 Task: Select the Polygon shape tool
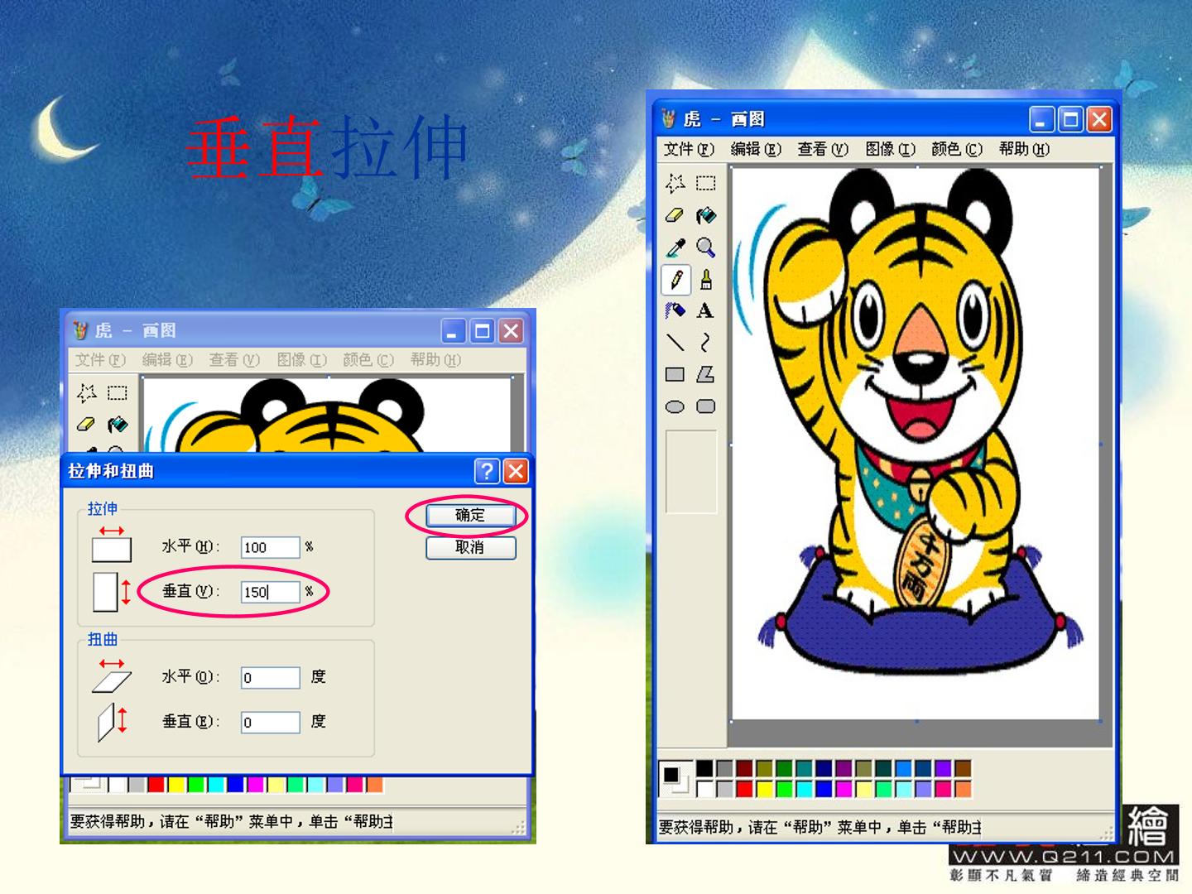[x=706, y=374]
